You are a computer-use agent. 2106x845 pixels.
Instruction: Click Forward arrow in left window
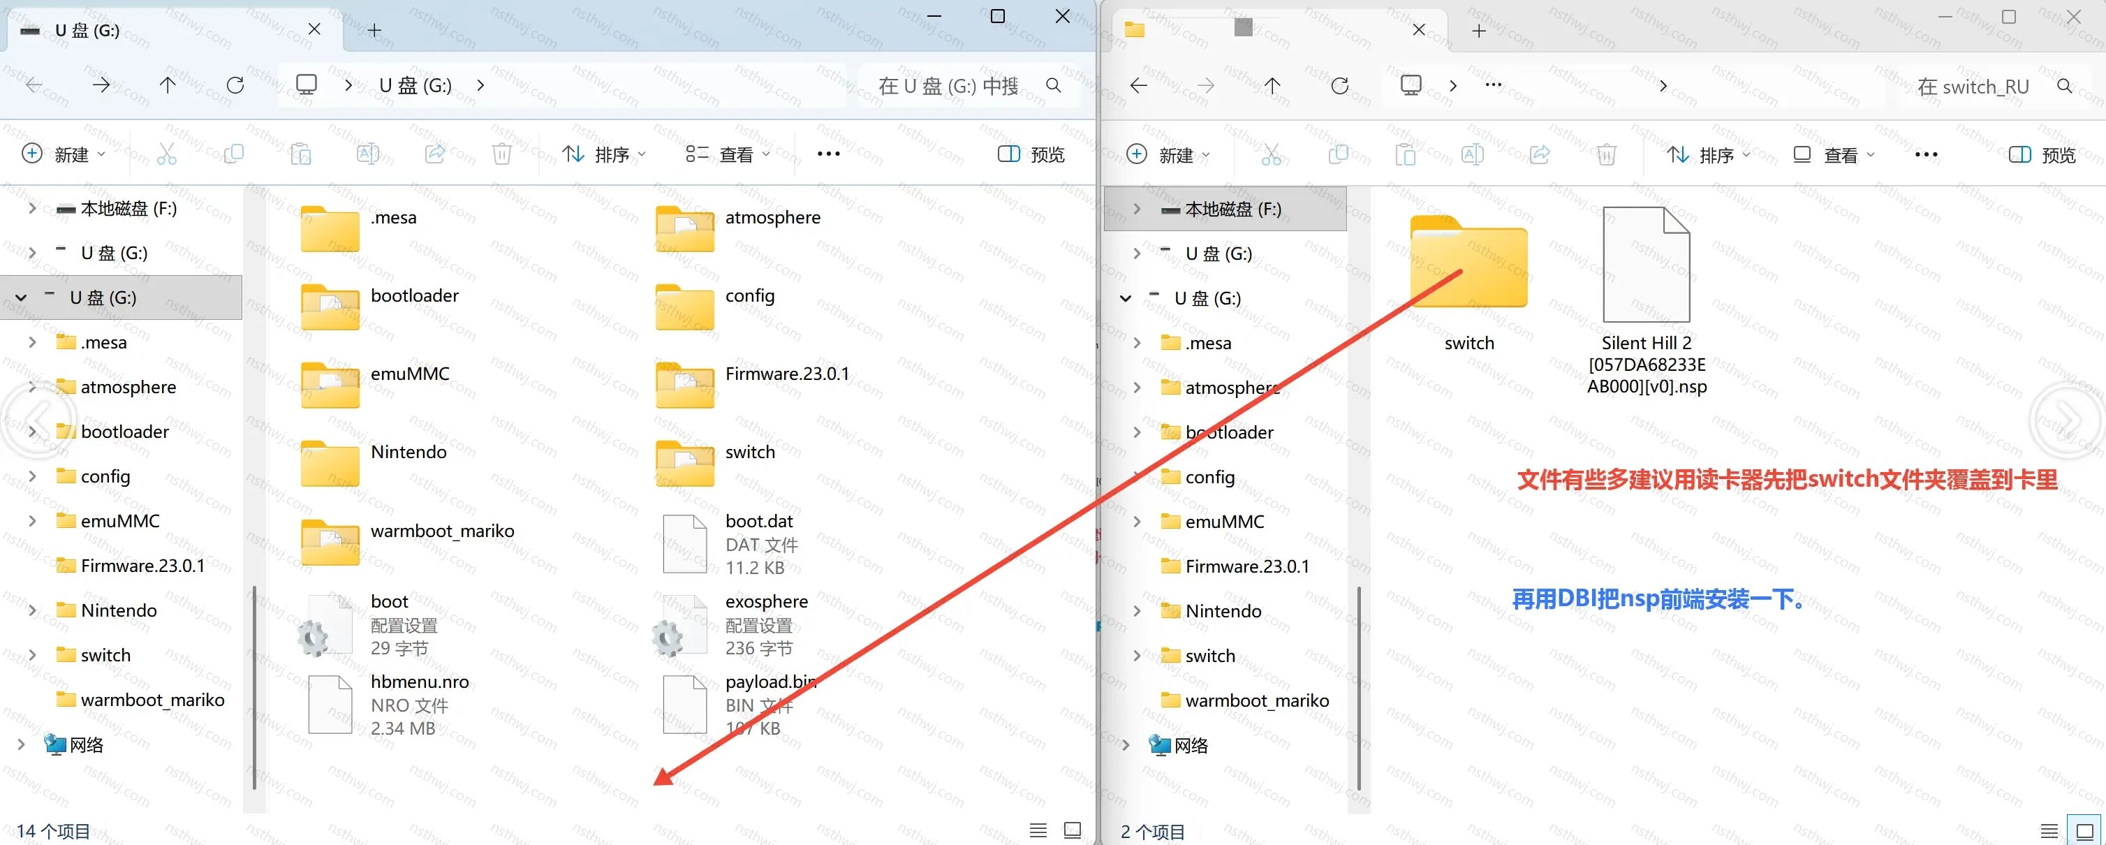point(101,85)
